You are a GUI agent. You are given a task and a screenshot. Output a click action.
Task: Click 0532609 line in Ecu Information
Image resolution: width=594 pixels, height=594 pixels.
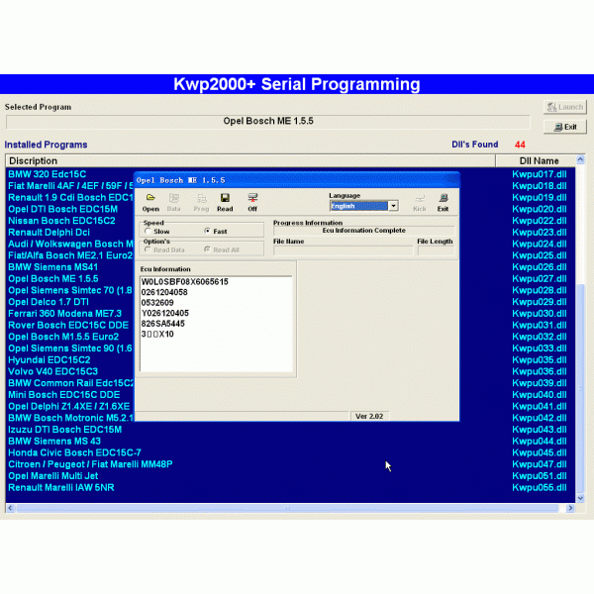coord(157,303)
